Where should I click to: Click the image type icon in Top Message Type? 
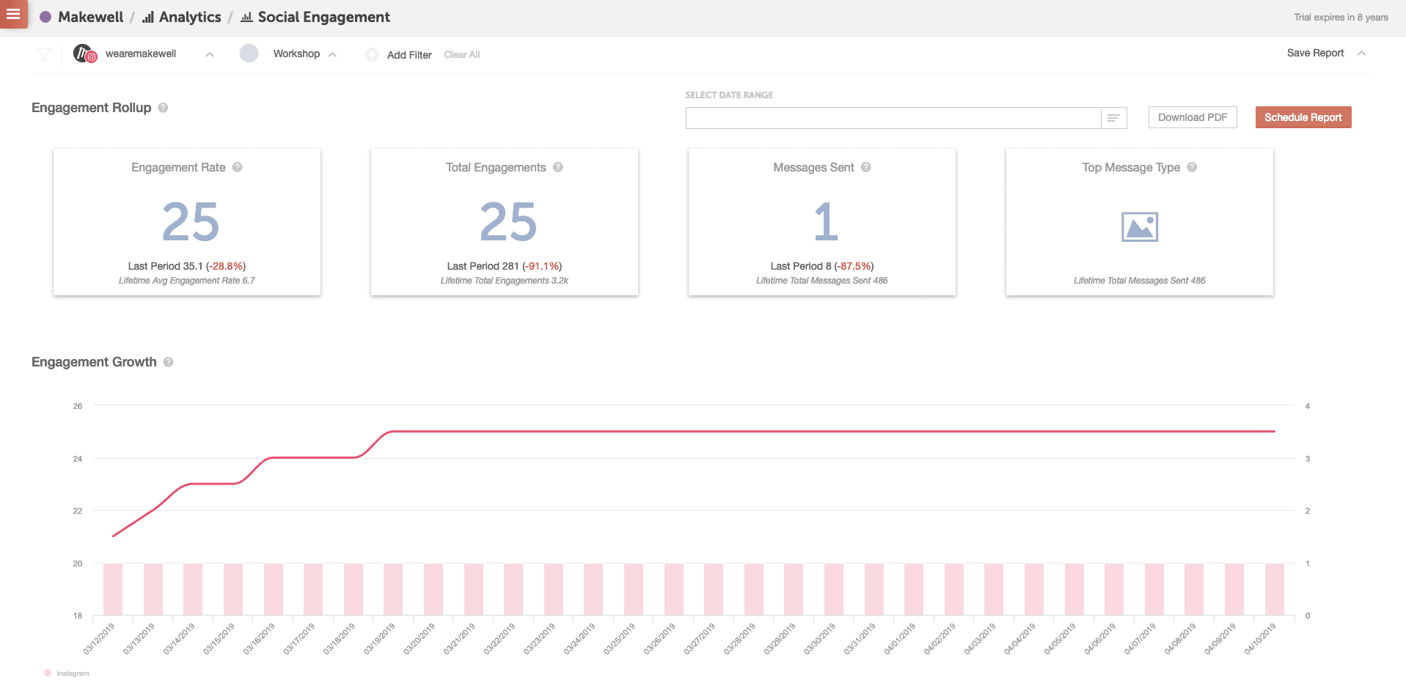tap(1139, 226)
